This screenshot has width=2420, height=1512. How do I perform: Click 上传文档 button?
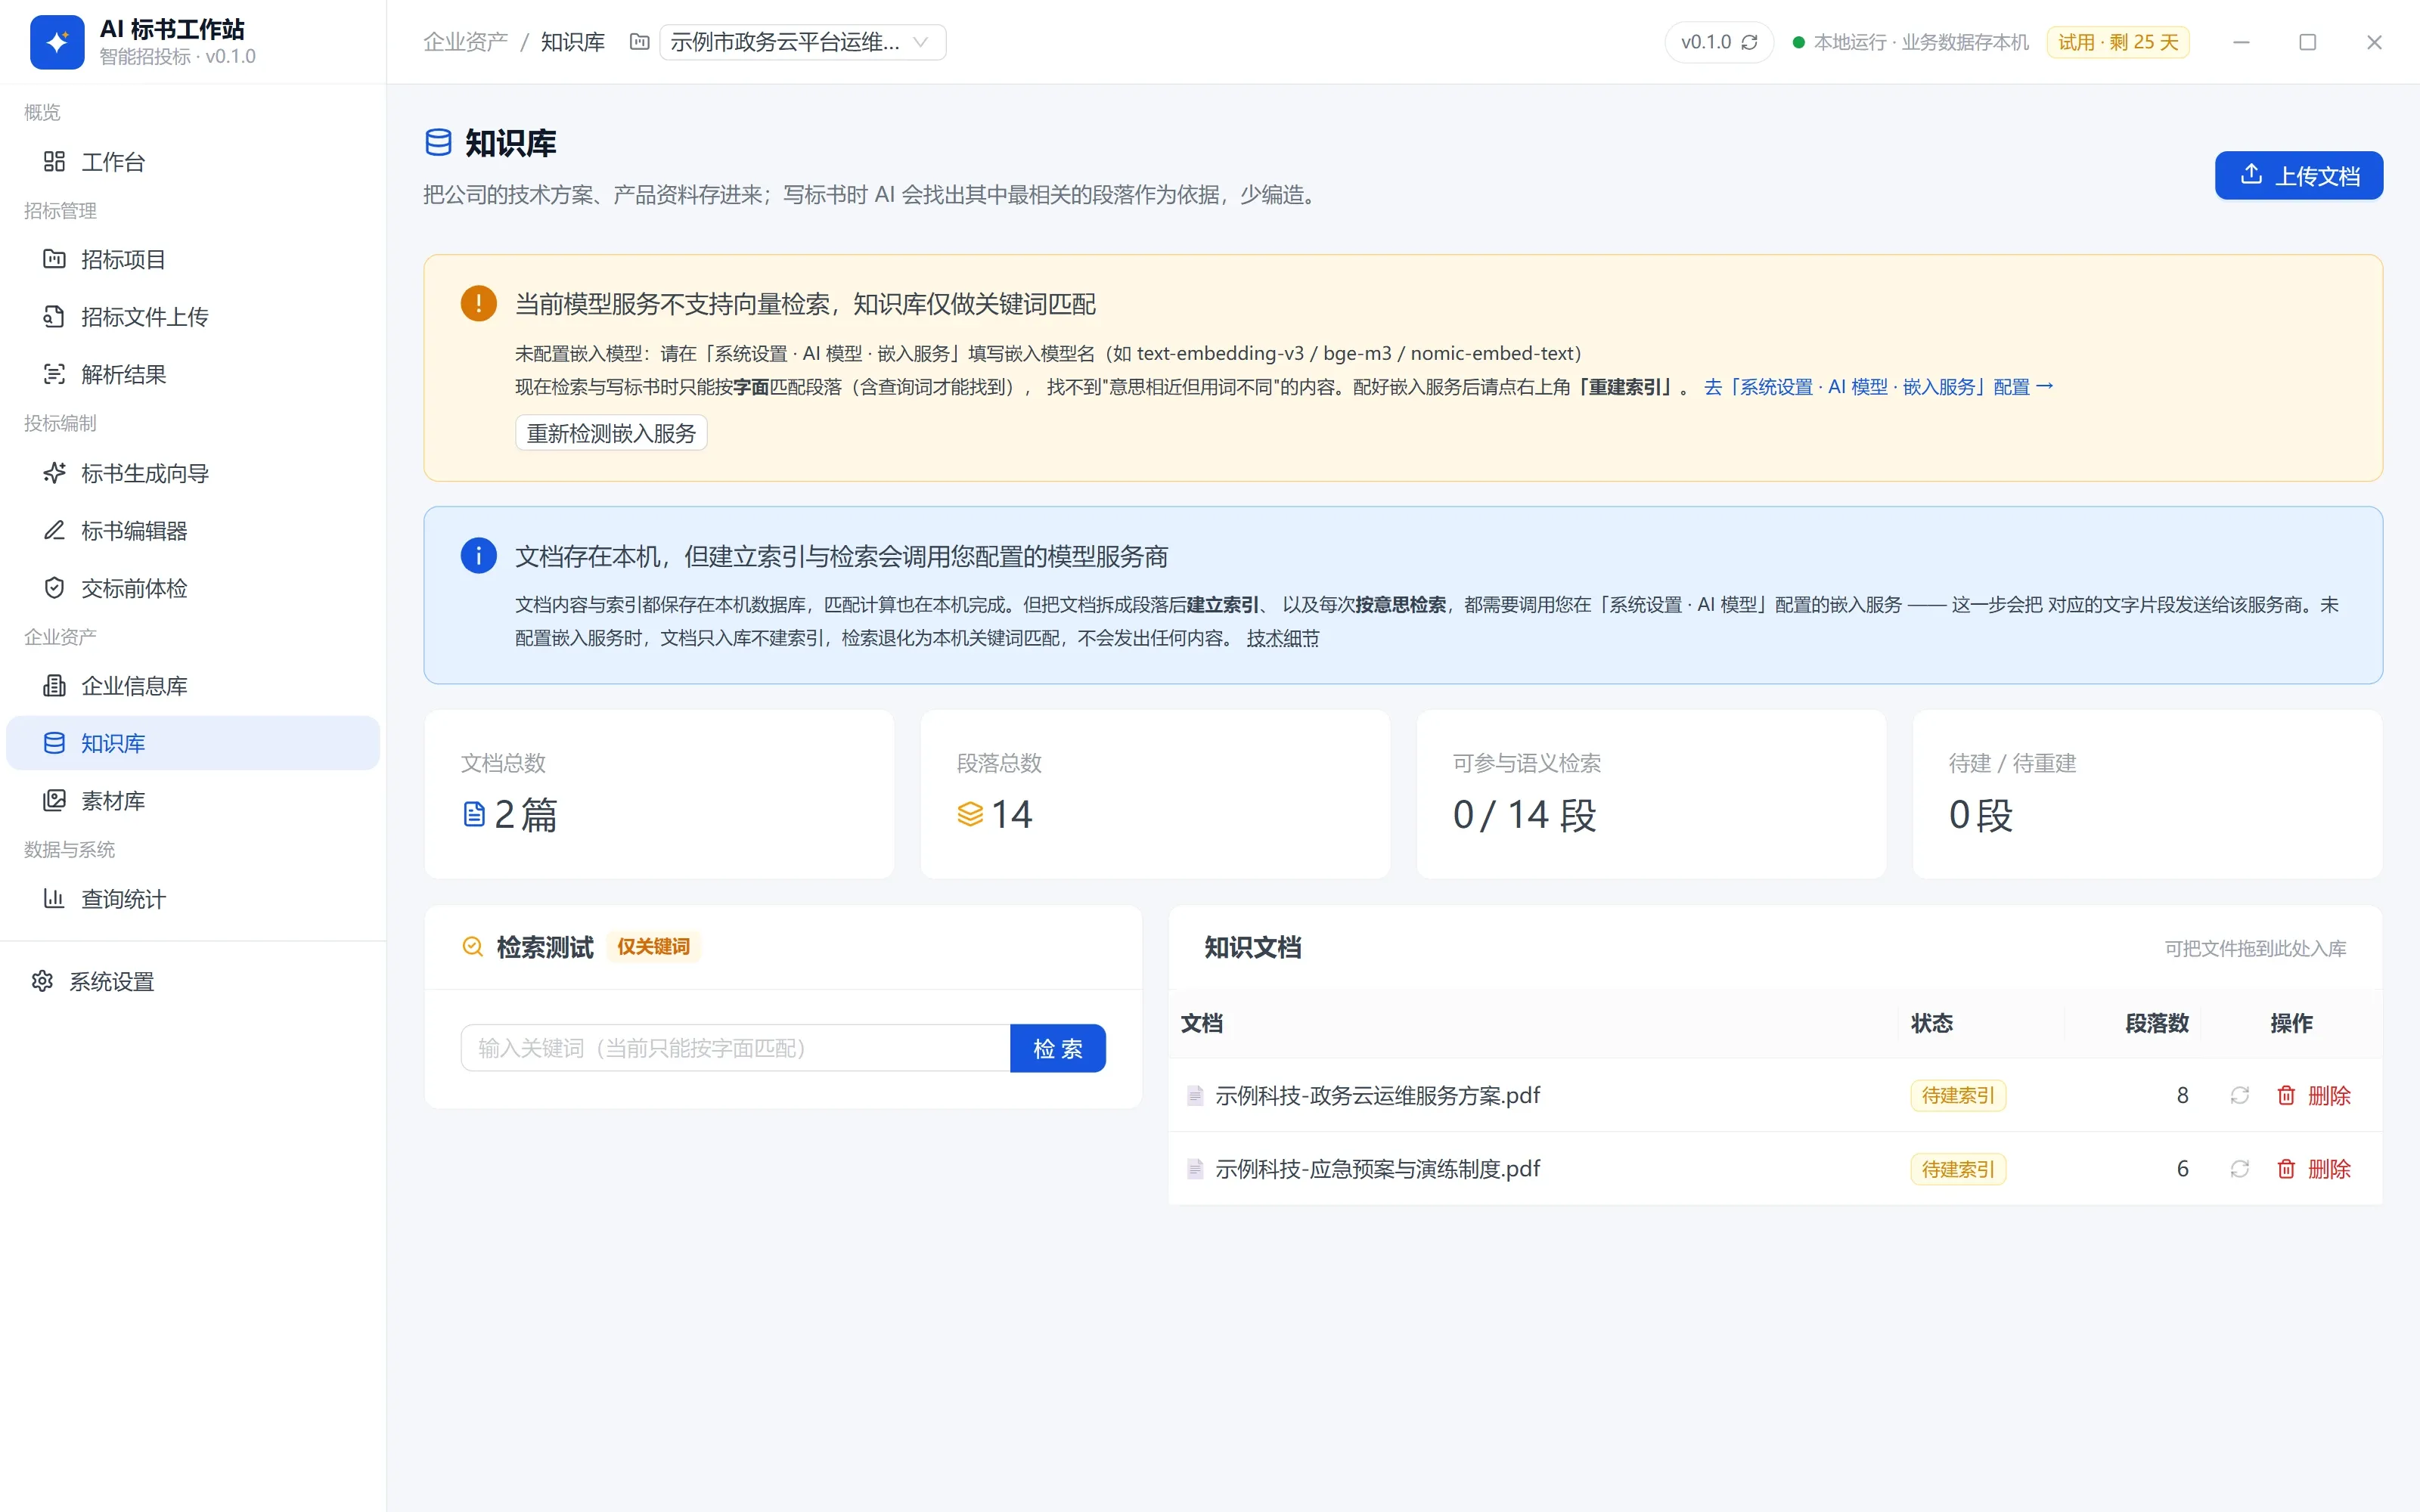click(x=2298, y=176)
